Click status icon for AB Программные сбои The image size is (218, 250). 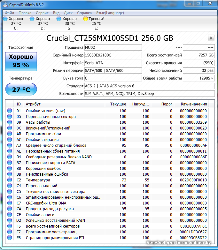point(10,134)
